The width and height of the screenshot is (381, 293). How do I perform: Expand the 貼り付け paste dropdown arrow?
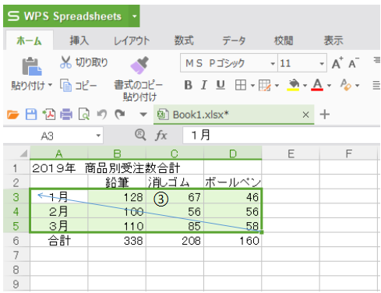(x=50, y=85)
